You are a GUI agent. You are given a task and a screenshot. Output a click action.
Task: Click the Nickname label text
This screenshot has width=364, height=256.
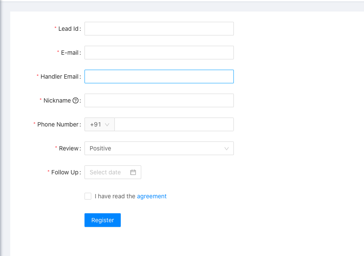57,100
